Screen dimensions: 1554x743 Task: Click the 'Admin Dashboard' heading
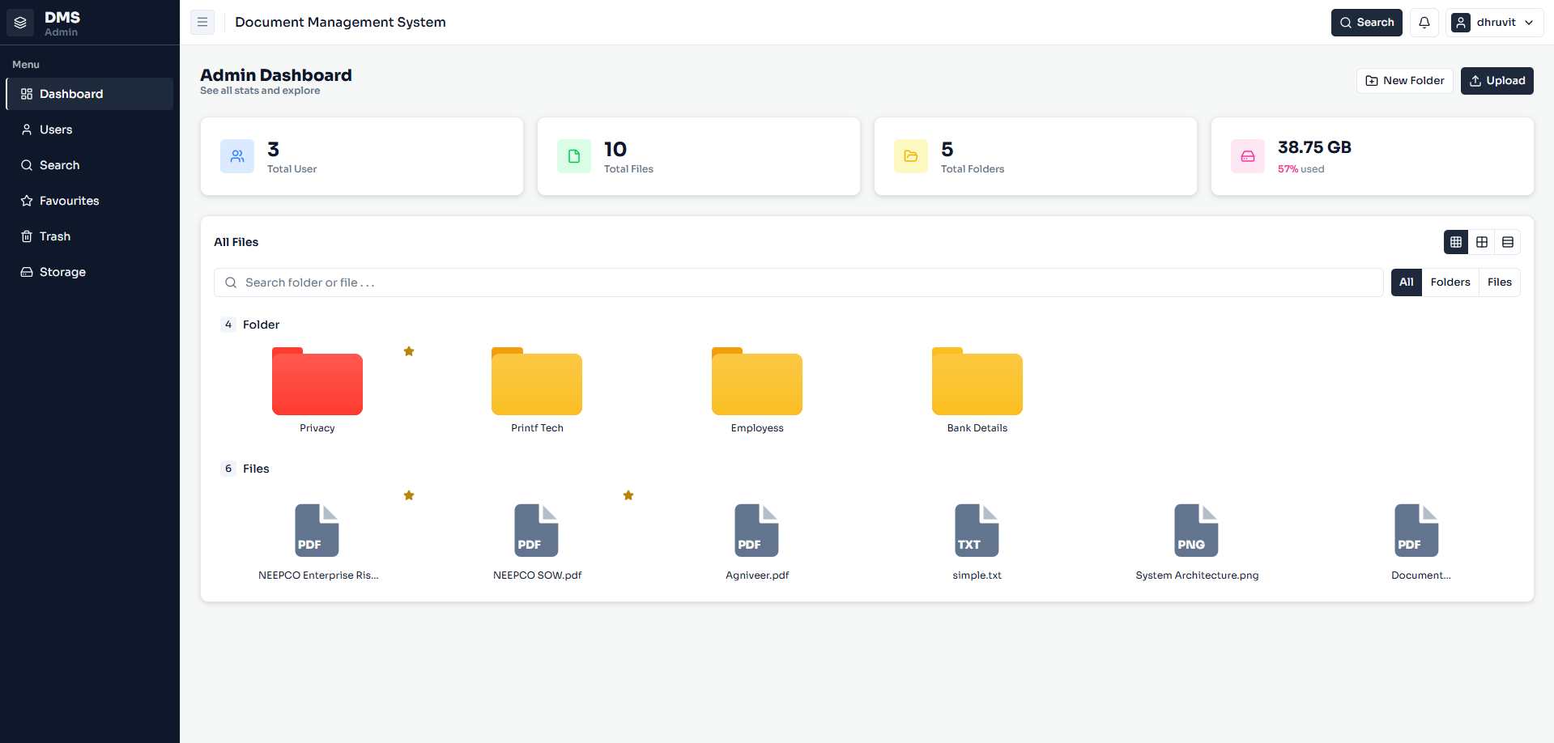point(276,75)
